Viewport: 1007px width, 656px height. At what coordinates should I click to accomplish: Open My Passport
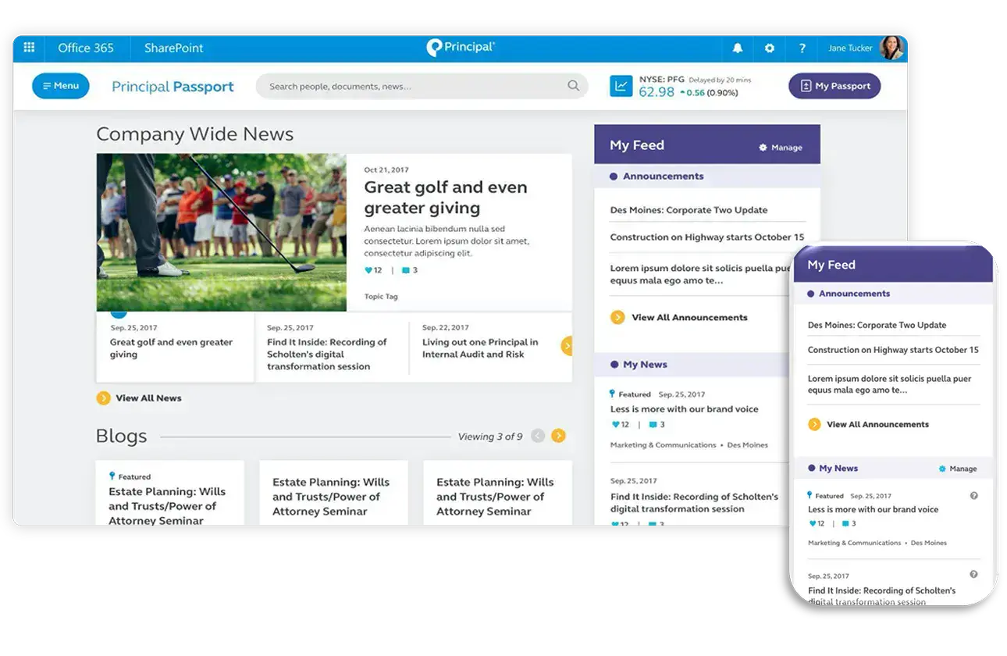(834, 86)
